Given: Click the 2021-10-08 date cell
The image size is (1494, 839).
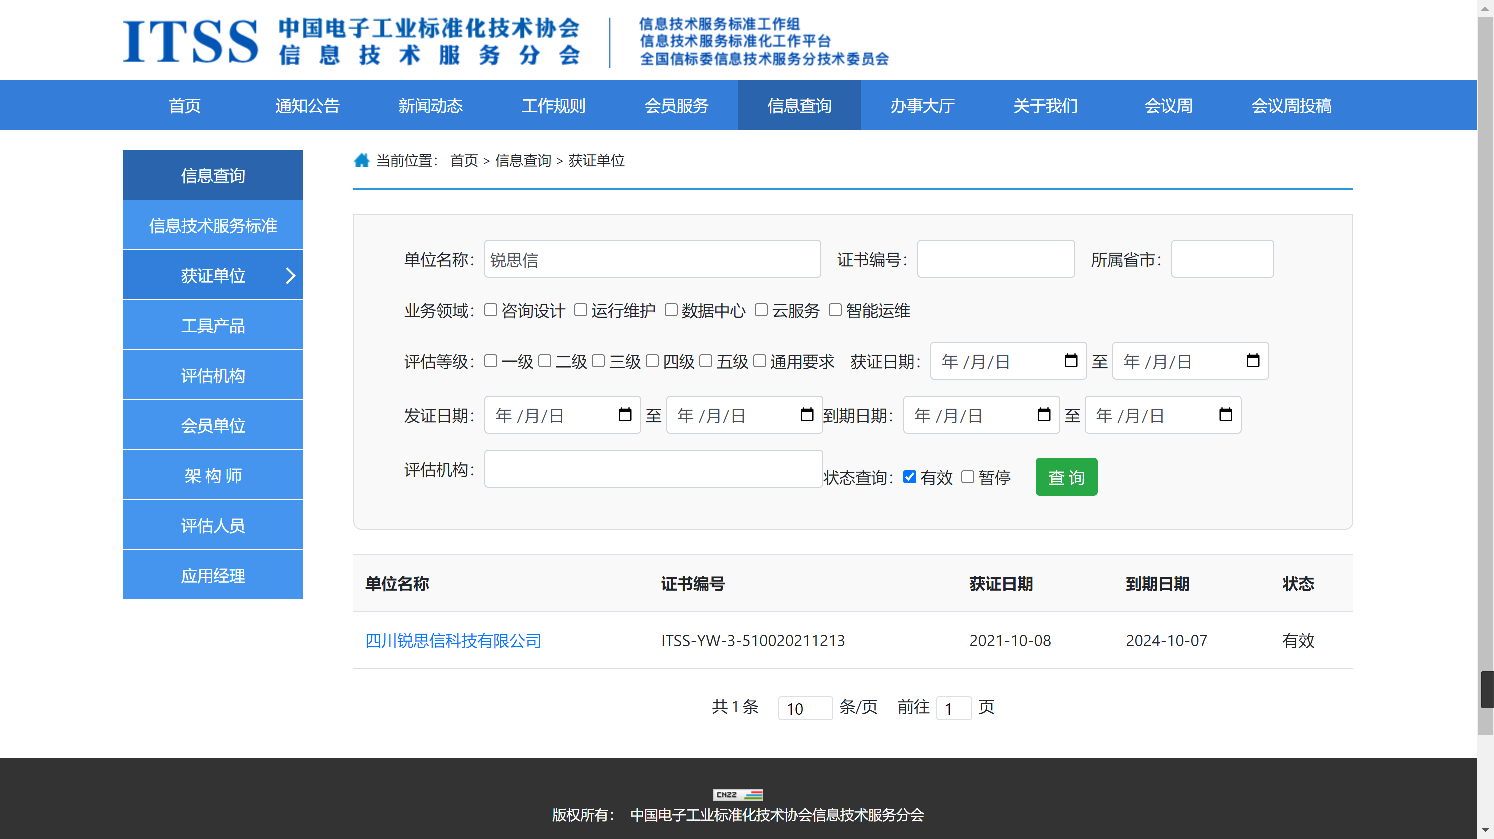Looking at the screenshot, I should click(1009, 640).
